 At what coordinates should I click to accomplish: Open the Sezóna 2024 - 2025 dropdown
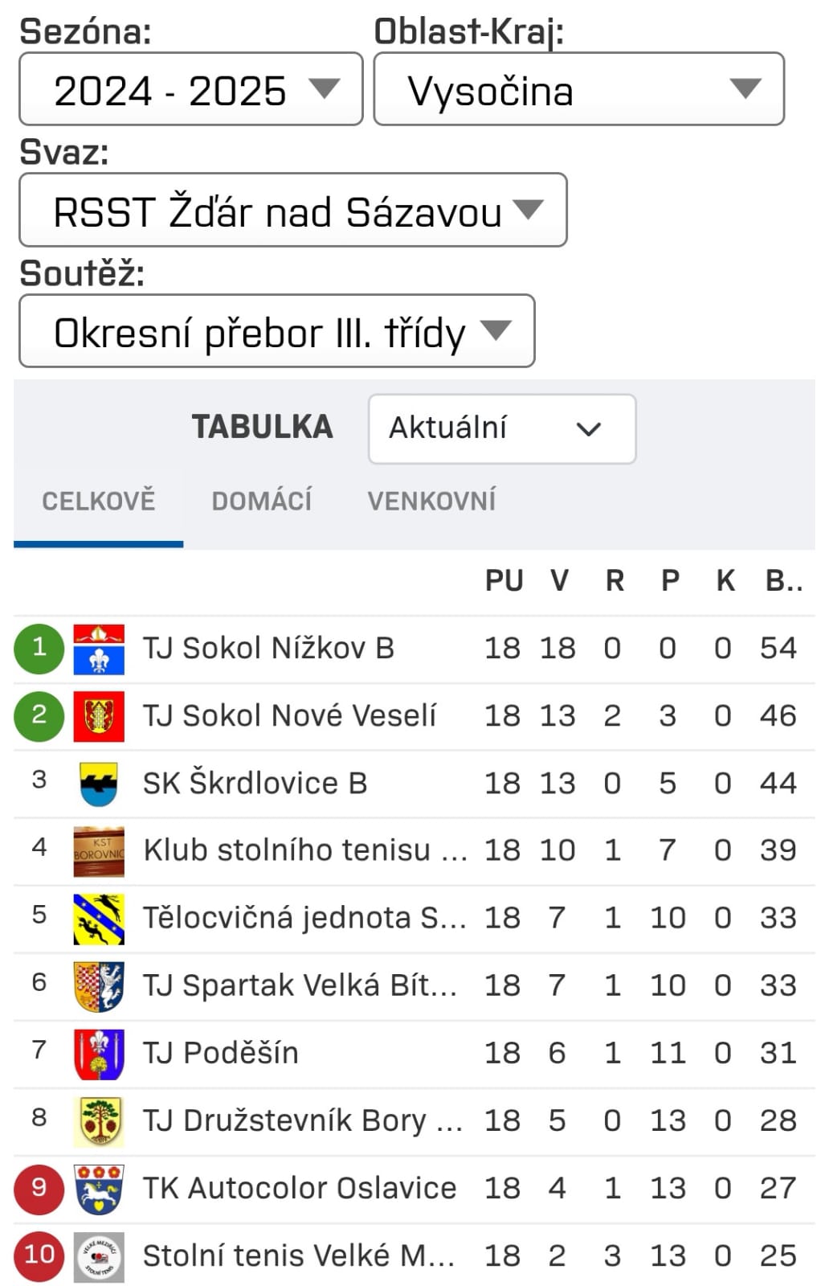click(191, 89)
